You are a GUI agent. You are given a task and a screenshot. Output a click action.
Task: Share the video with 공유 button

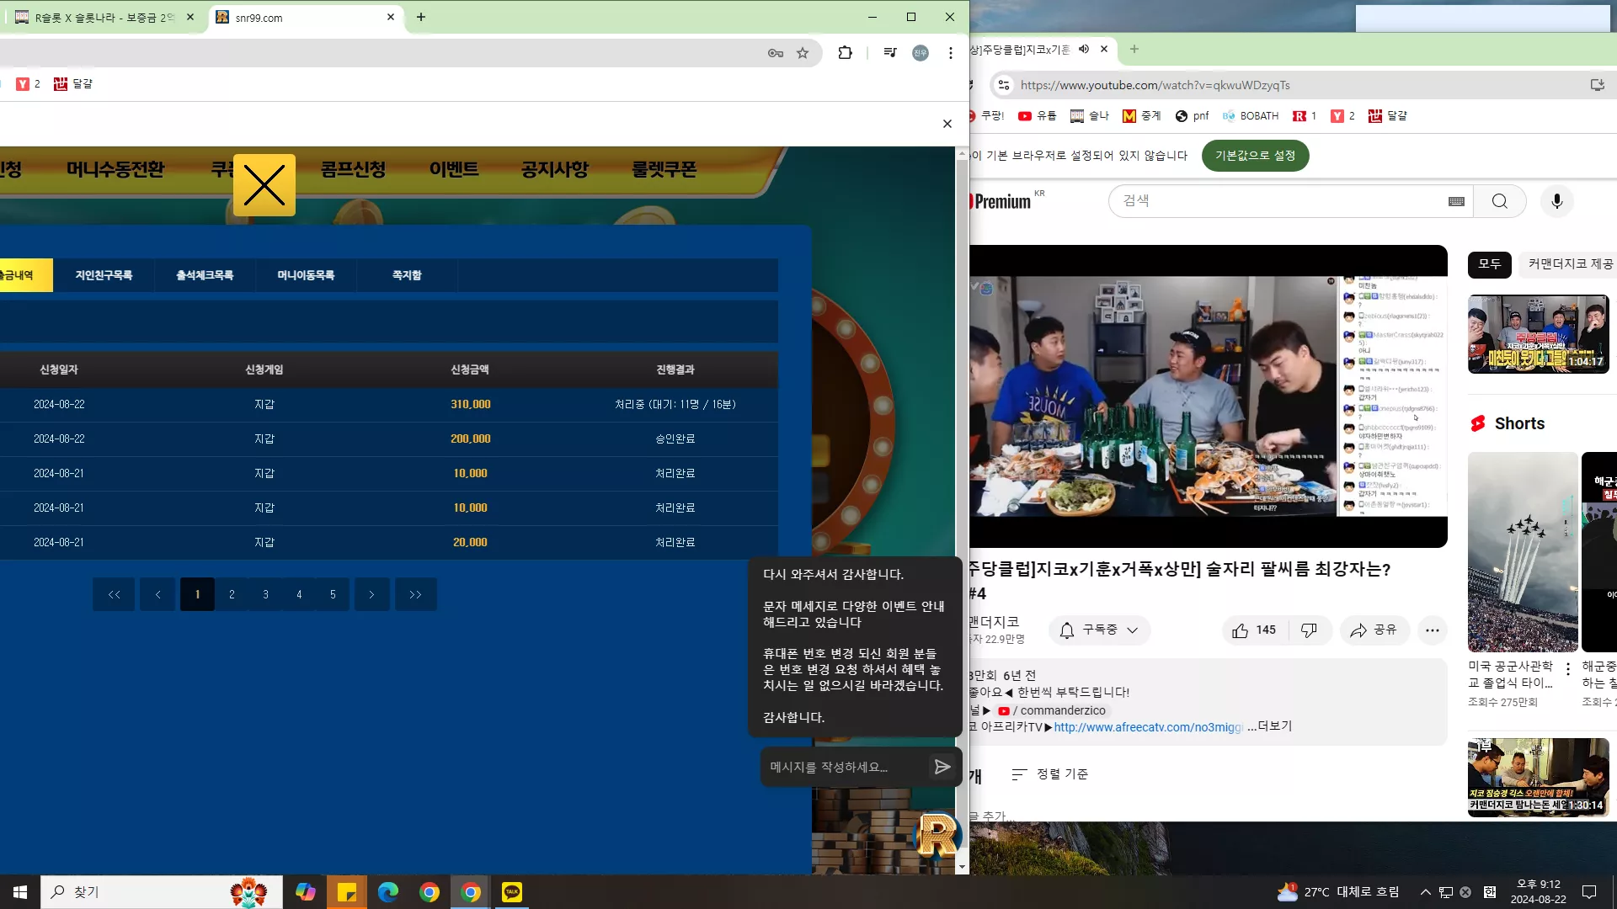click(1374, 630)
